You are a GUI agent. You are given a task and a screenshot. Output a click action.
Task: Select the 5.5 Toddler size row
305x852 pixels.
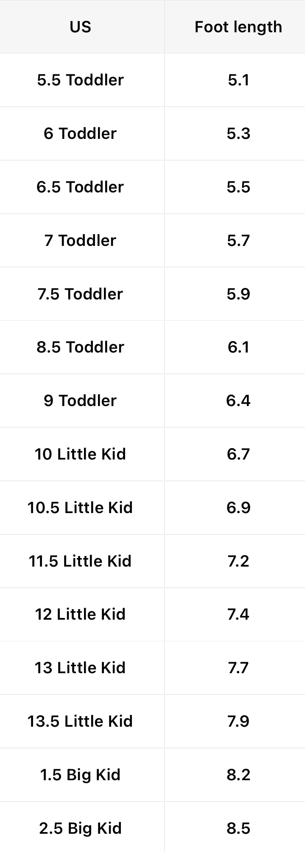point(80,80)
